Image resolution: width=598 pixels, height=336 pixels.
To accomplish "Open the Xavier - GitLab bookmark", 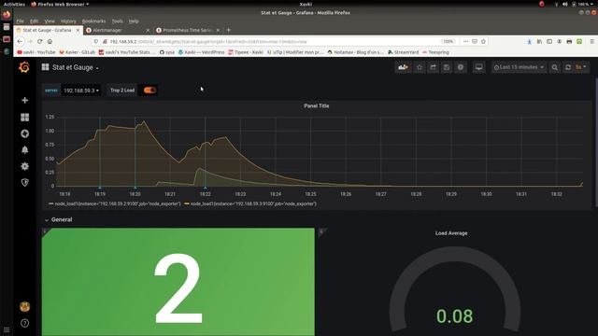I will pyautogui.click(x=77, y=52).
